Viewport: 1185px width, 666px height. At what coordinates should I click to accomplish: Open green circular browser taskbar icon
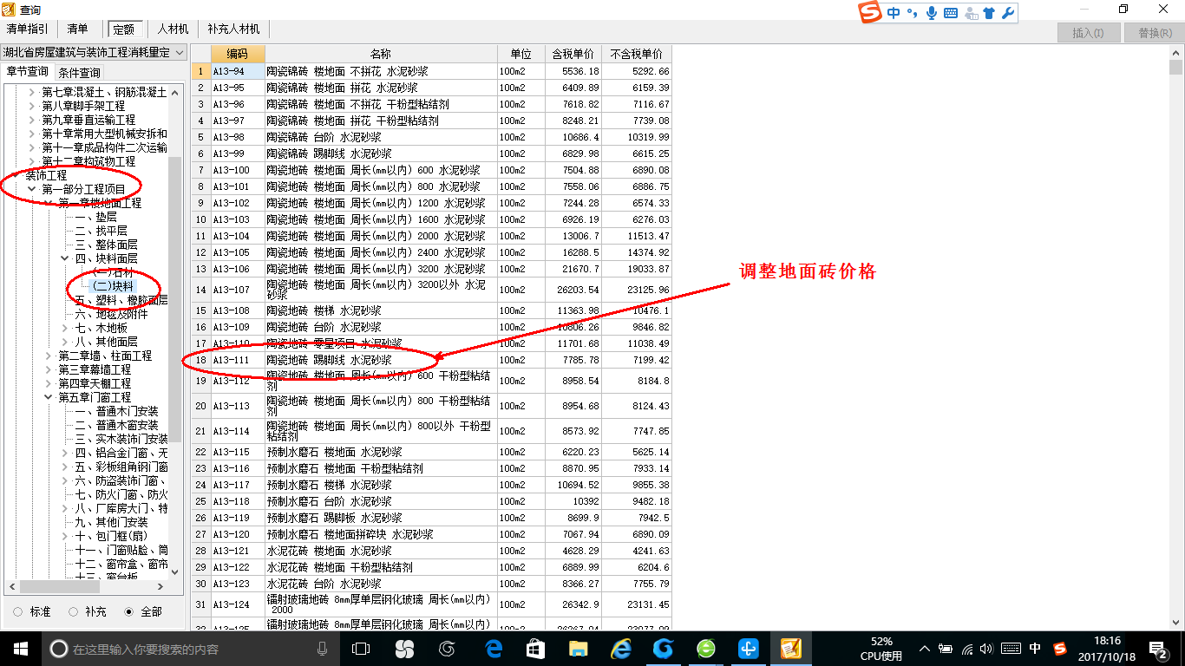pyautogui.click(x=706, y=649)
